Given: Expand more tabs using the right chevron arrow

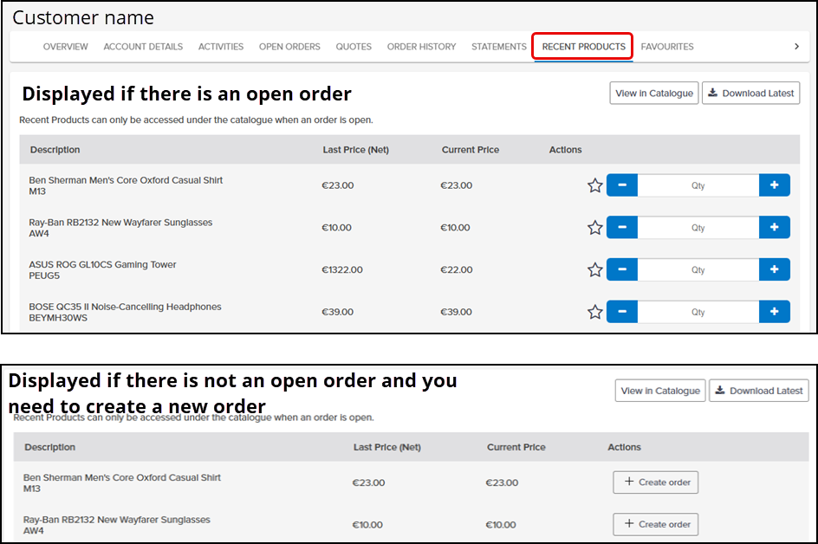Looking at the screenshot, I should pyautogui.click(x=795, y=47).
